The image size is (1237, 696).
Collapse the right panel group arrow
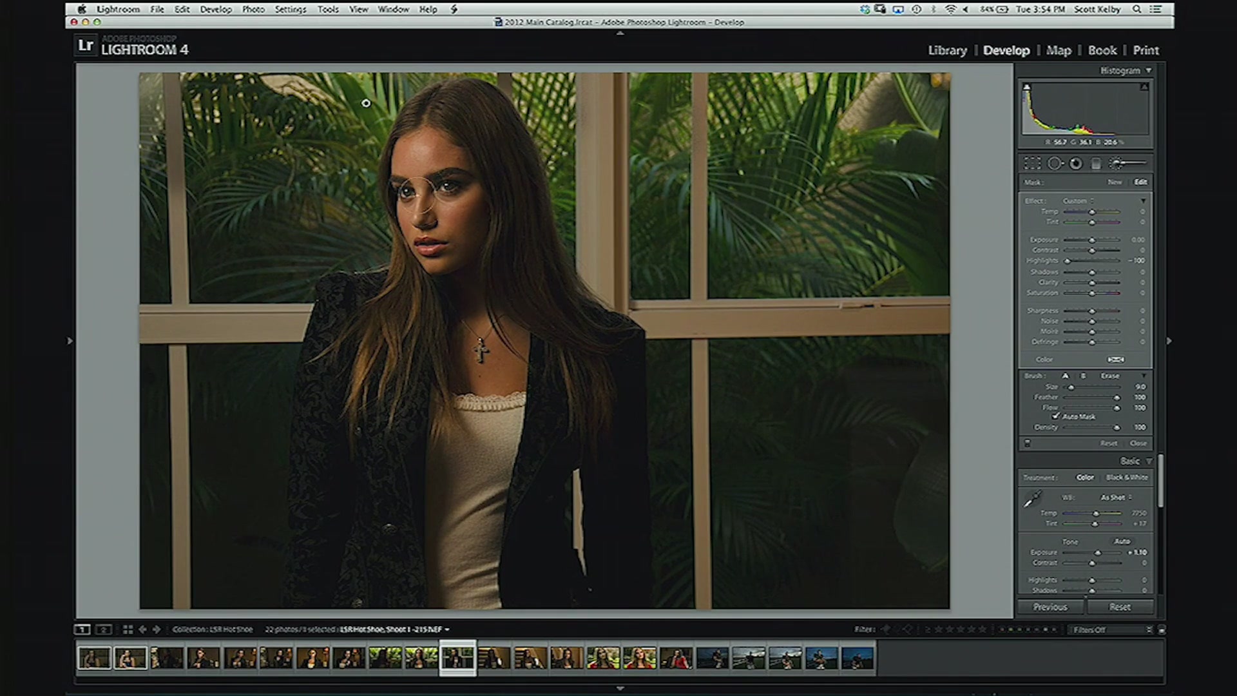[1169, 341]
